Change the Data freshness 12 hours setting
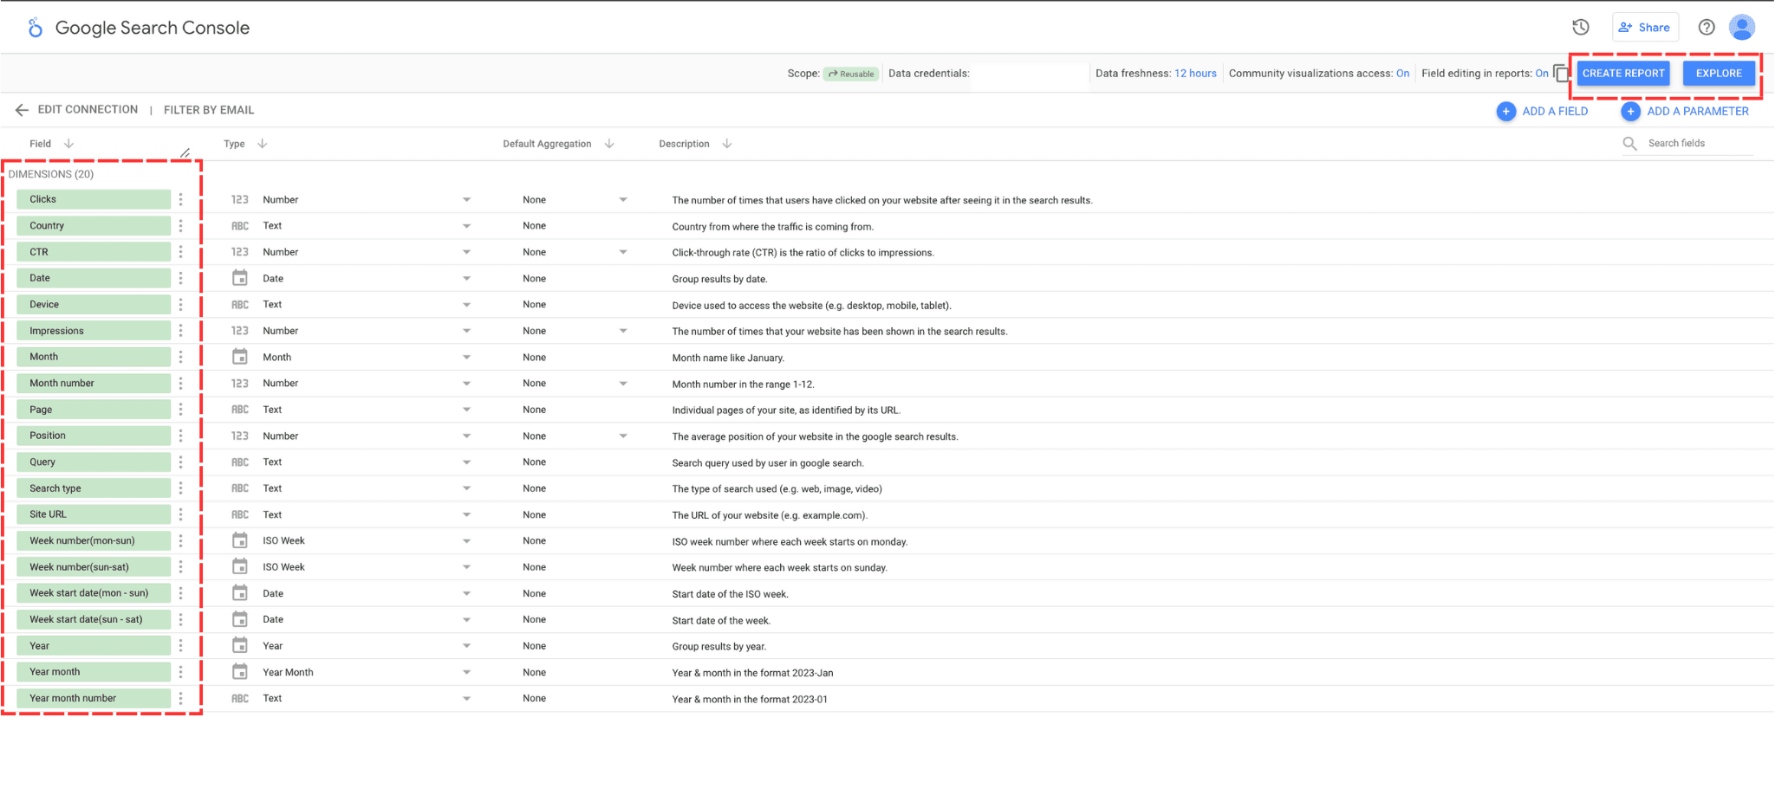Viewport: 1775px width, 795px height. tap(1194, 74)
